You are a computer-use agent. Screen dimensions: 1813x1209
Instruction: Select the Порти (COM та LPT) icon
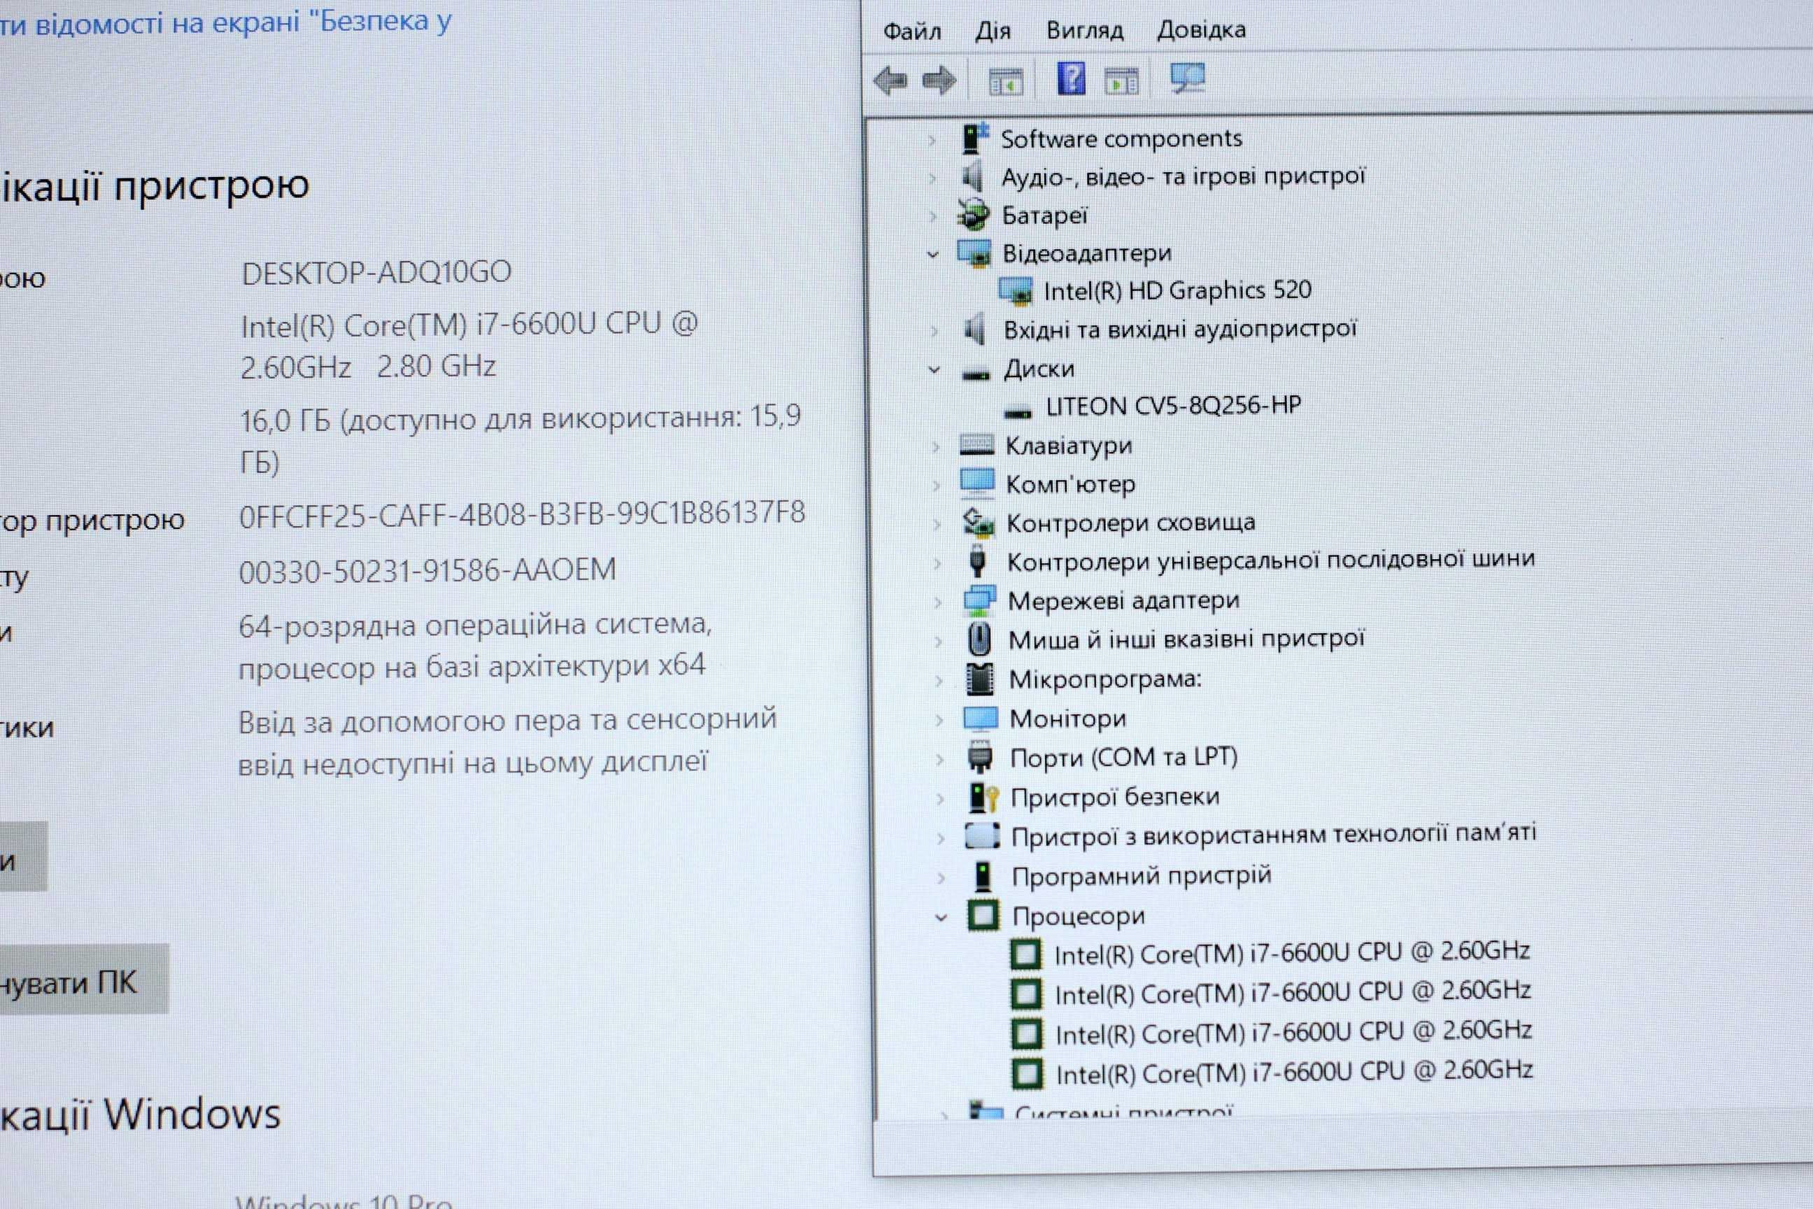[980, 757]
